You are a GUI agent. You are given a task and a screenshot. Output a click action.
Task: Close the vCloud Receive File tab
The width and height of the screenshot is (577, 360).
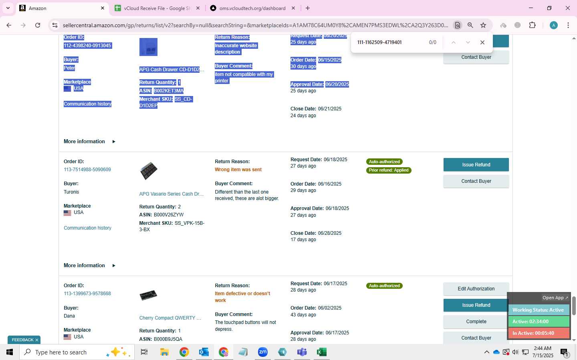(x=198, y=8)
